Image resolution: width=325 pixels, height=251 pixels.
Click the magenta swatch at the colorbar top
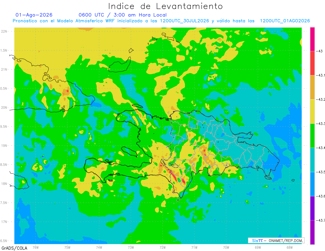pyautogui.click(x=312, y=39)
